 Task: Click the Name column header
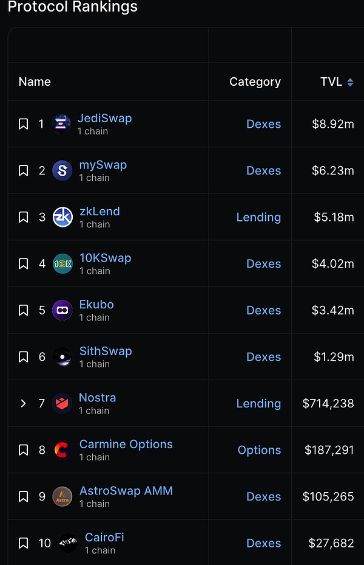pos(35,81)
